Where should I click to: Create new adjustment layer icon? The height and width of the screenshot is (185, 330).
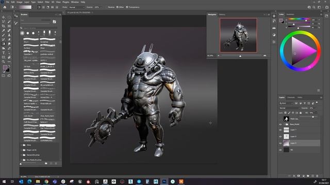point(303,176)
